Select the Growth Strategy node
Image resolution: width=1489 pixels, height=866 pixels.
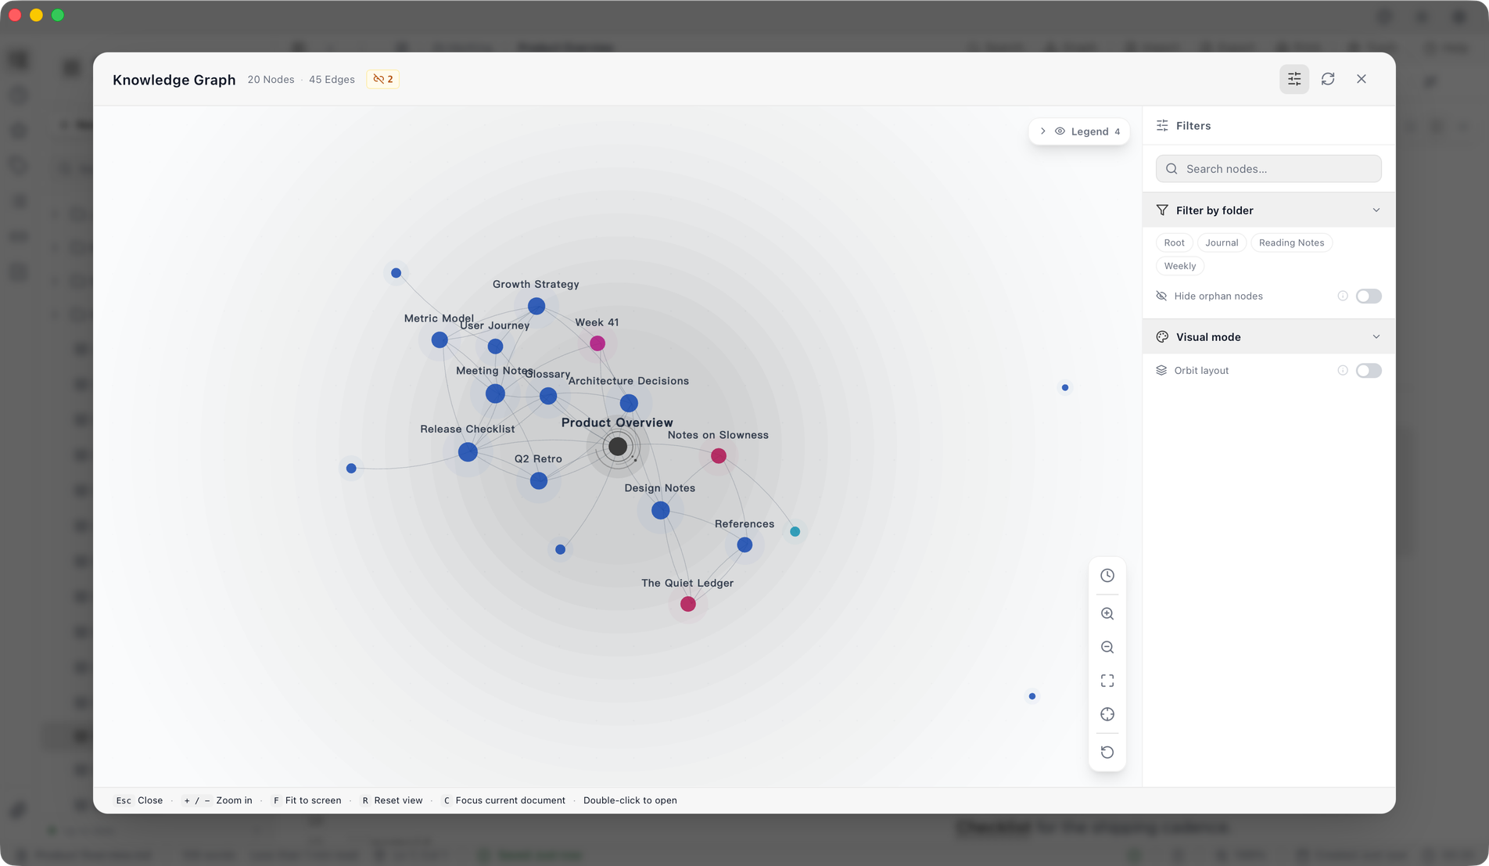536,306
